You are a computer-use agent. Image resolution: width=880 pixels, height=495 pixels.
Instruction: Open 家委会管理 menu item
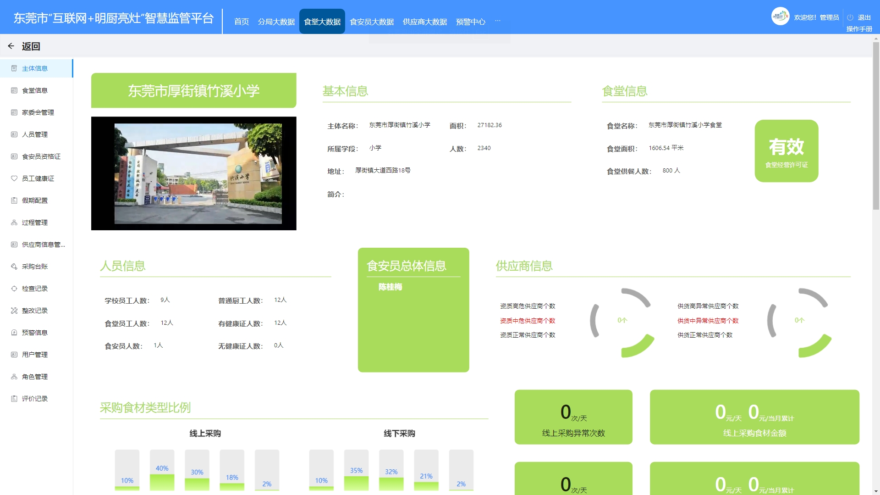pyautogui.click(x=36, y=112)
